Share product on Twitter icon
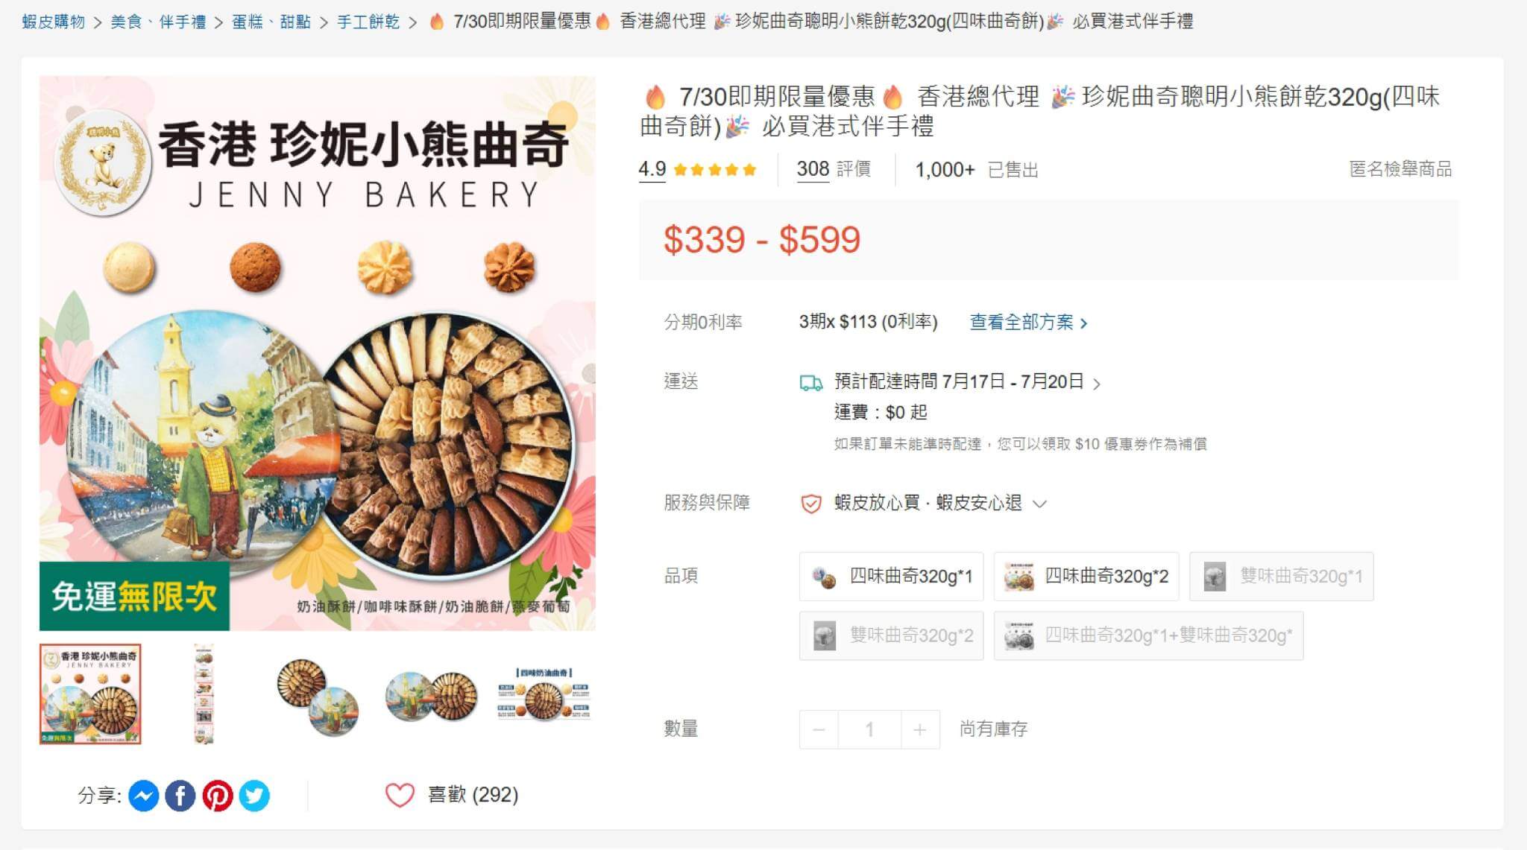 [254, 796]
